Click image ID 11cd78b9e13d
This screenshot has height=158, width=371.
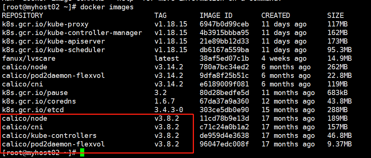coord(224,118)
